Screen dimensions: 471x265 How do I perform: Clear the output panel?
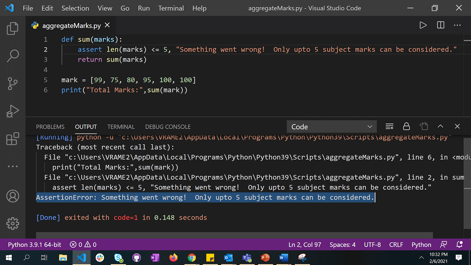[x=389, y=127]
